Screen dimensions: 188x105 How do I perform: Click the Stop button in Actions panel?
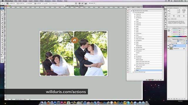147,80
